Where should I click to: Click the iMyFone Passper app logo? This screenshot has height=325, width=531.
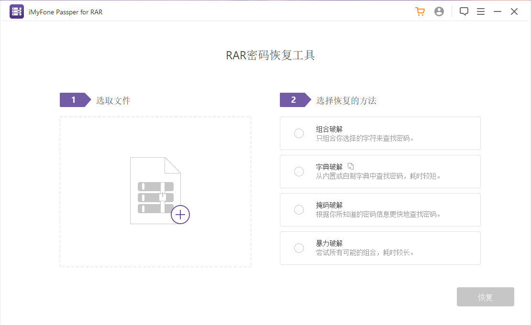[x=17, y=12]
